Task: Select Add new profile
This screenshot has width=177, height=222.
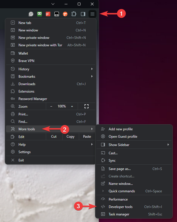Action: (x=134, y=129)
